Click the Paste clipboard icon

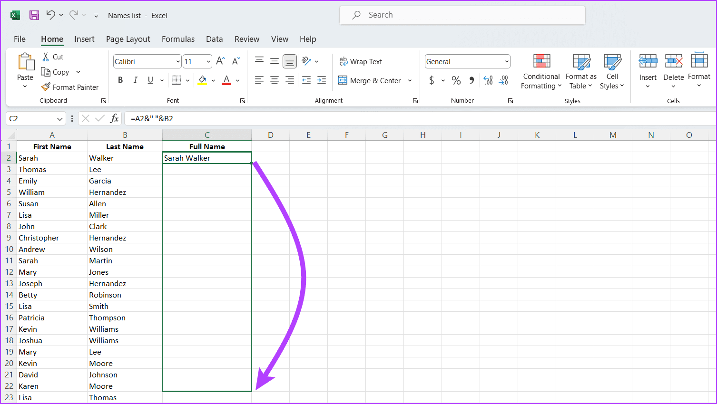click(26, 62)
